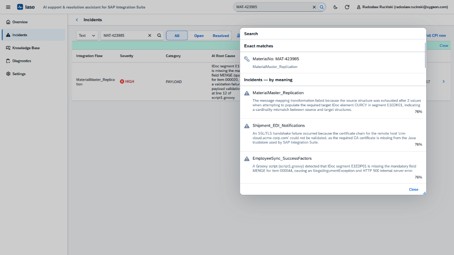The height and width of the screenshot is (255, 454).
Task: Click the user avatar icon
Action: [x=359, y=7]
